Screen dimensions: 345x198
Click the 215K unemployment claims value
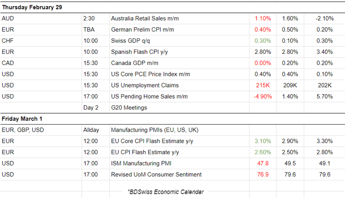pyautogui.click(x=263, y=85)
